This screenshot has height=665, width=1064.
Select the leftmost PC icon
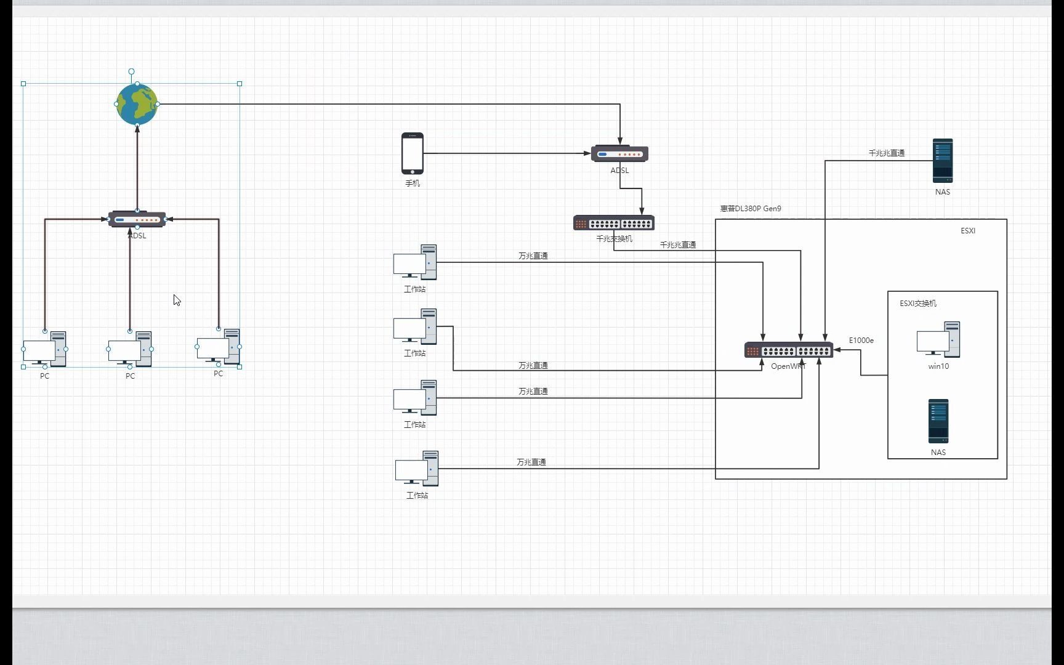pos(45,349)
